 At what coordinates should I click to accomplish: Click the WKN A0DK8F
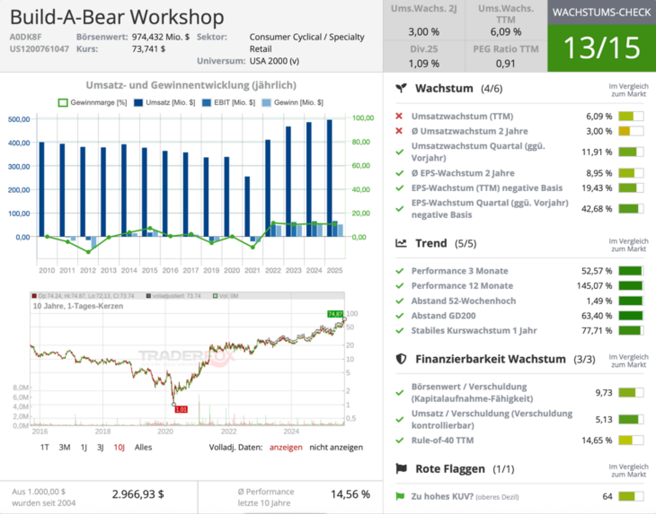point(25,37)
